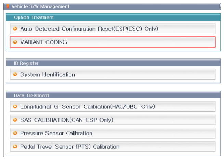The image size is (224, 160).
Task: Open Auto Detected Configuration Reset option
Action: click(89, 29)
